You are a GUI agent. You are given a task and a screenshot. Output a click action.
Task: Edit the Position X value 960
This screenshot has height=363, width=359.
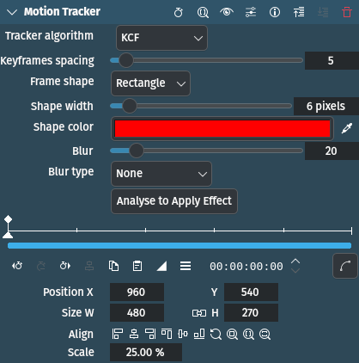(x=137, y=292)
